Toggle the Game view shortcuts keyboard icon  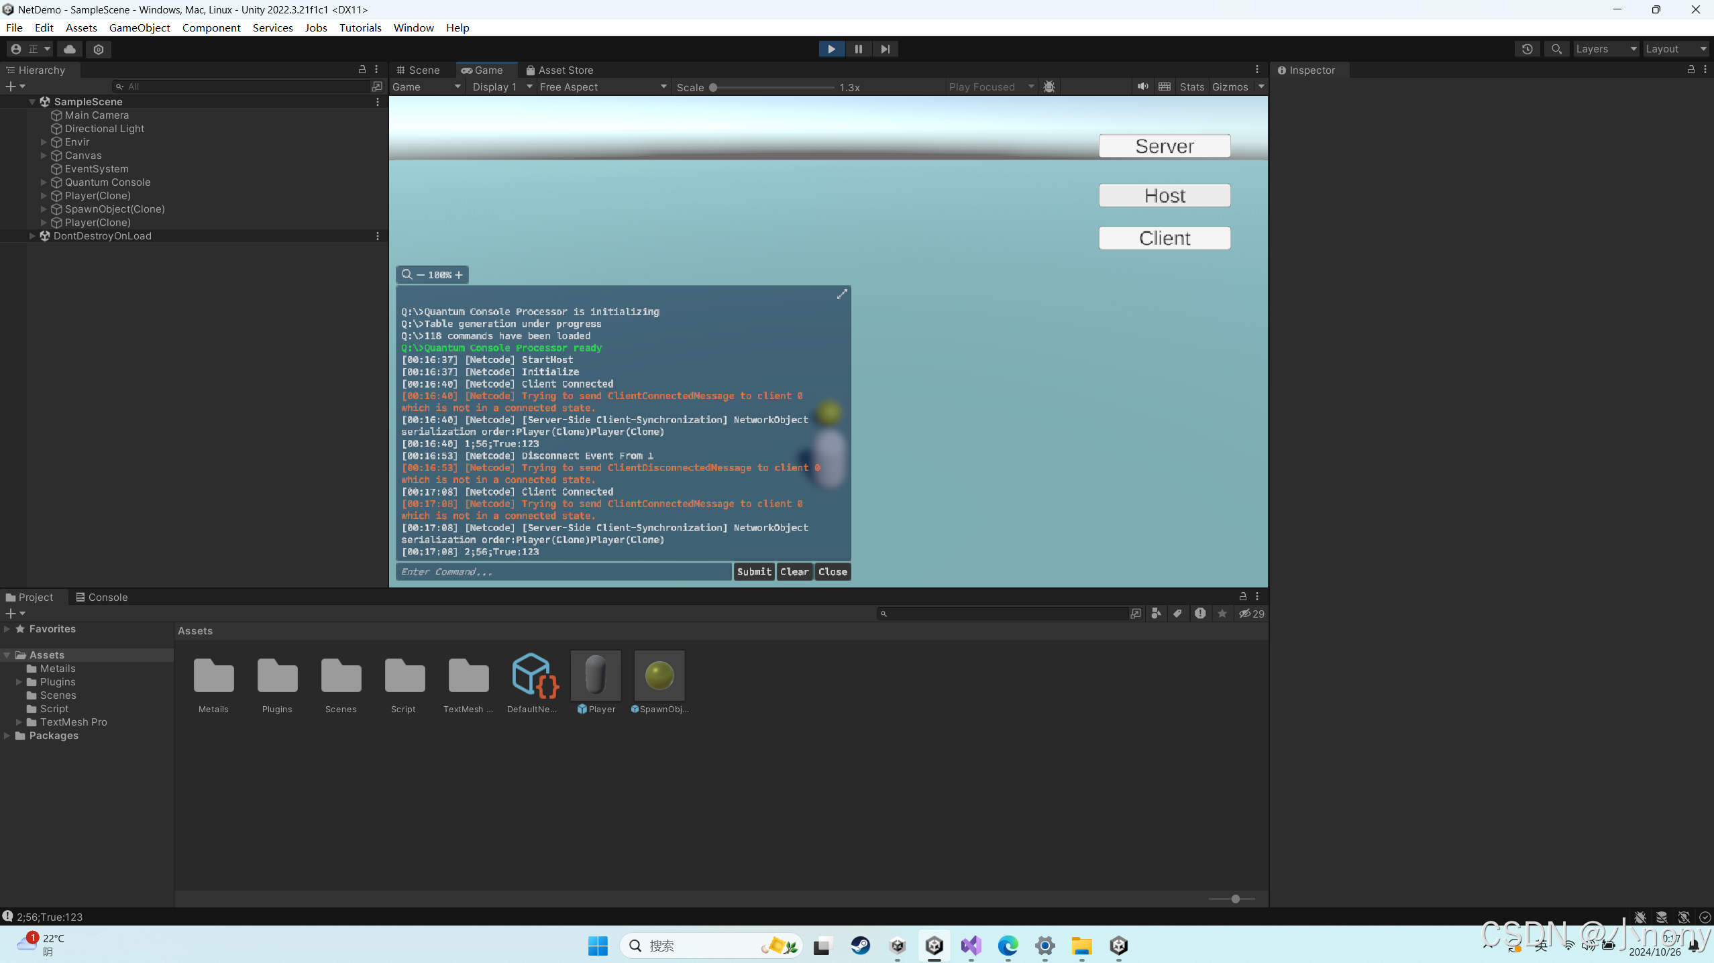(x=1165, y=87)
